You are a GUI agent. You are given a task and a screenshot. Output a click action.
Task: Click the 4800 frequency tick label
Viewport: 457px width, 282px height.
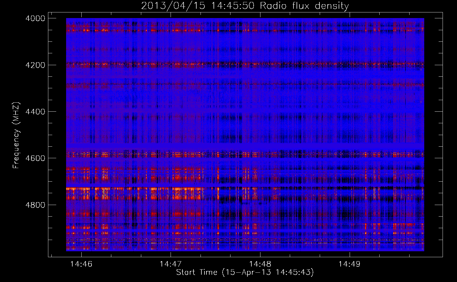point(35,205)
